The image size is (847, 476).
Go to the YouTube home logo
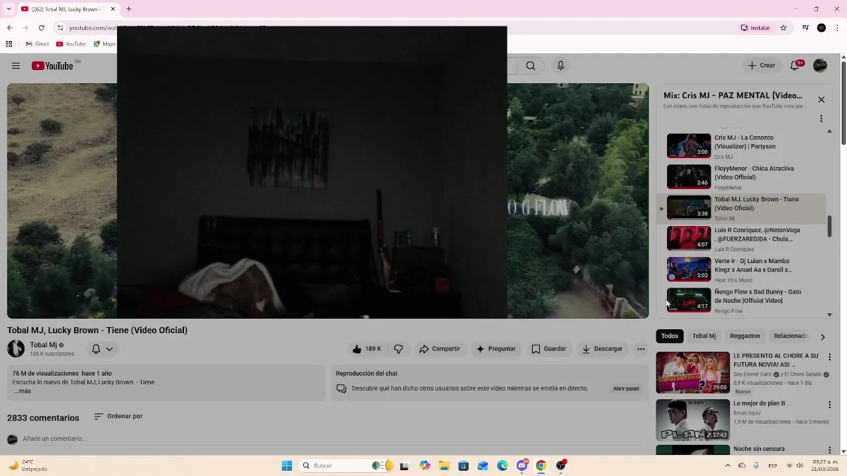tap(52, 65)
